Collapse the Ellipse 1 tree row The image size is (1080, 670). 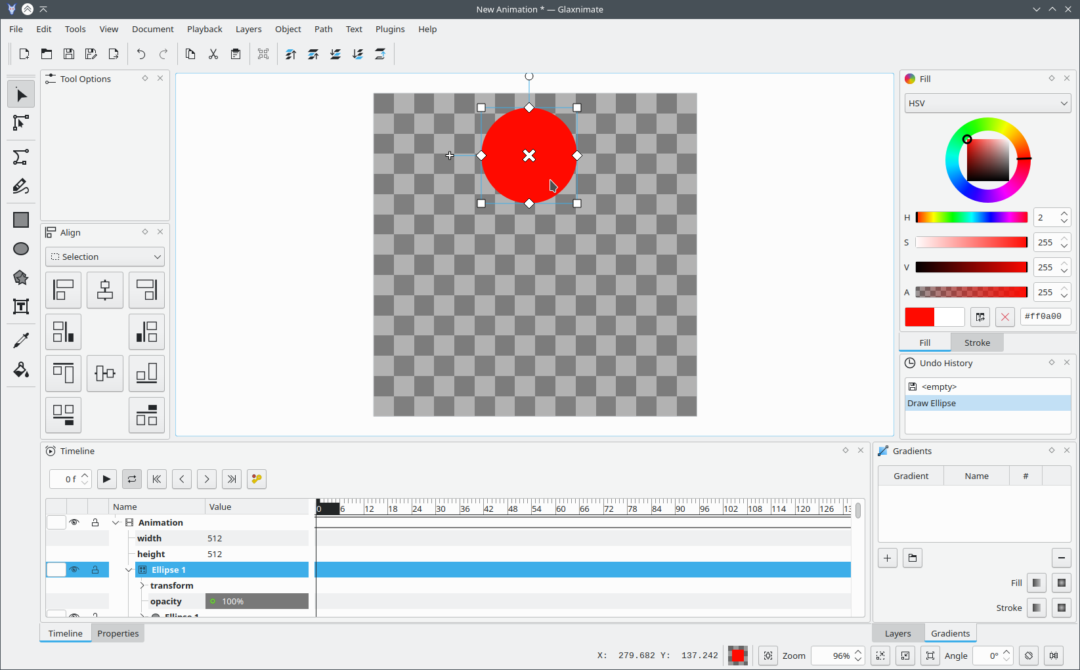[129, 570]
